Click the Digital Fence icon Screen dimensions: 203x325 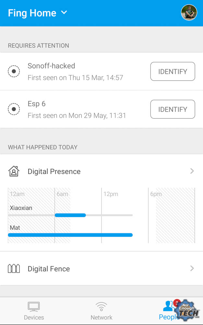click(x=14, y=269)
